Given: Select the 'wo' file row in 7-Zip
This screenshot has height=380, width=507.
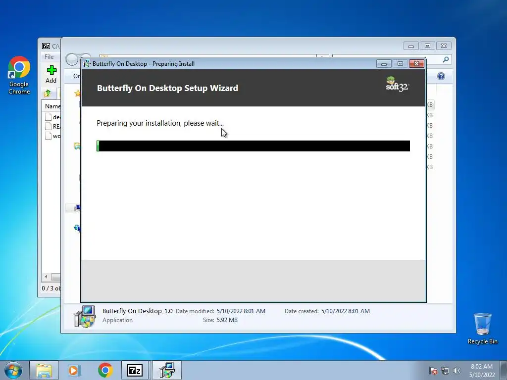Looking at the screenshot, I should click(x=52, y=136).
